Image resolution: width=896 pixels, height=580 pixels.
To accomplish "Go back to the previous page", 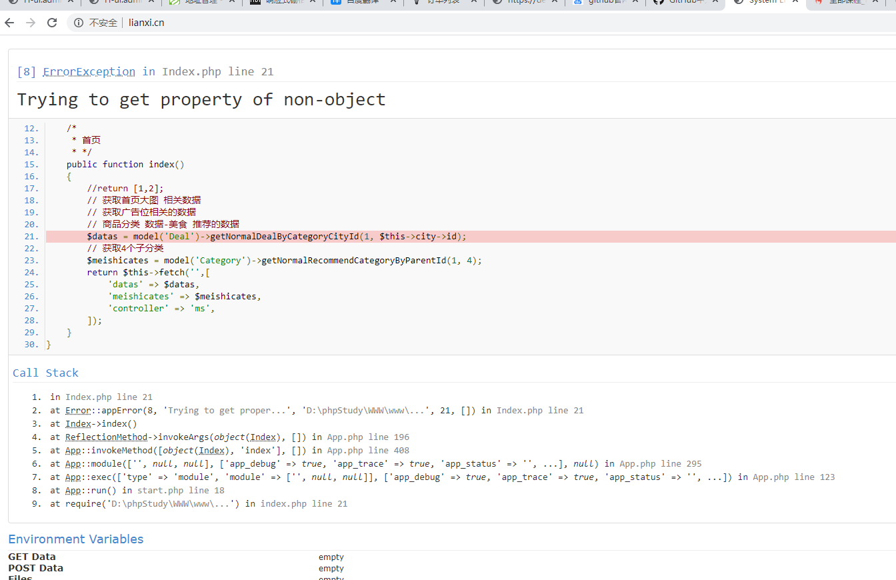I will tap(9, 23).
